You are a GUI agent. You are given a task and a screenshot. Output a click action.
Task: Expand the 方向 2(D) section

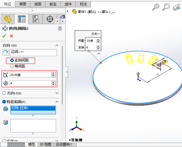pyautogui.click(x=57, y=93)
